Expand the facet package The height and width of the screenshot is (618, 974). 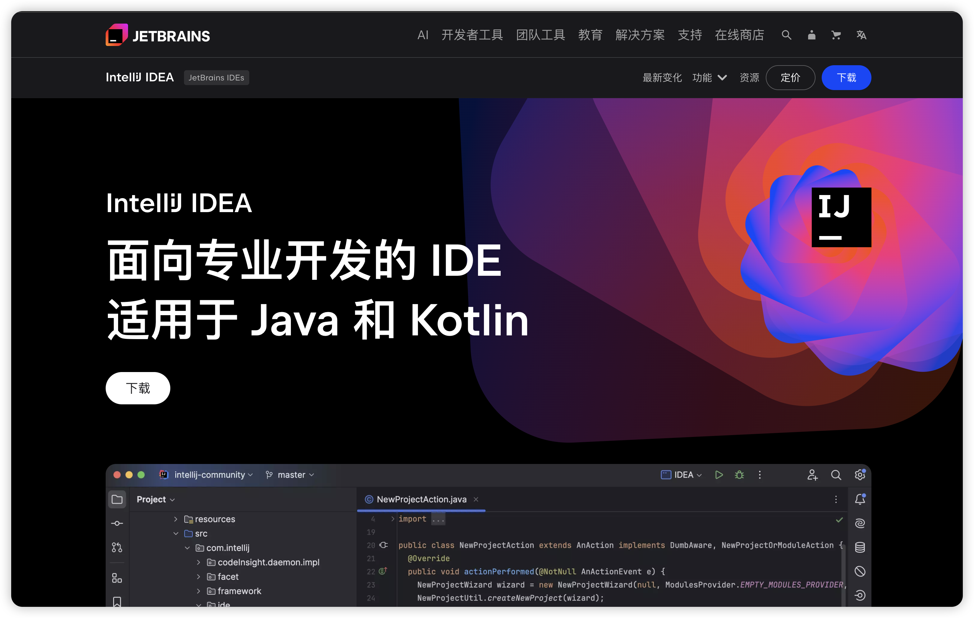199,577
